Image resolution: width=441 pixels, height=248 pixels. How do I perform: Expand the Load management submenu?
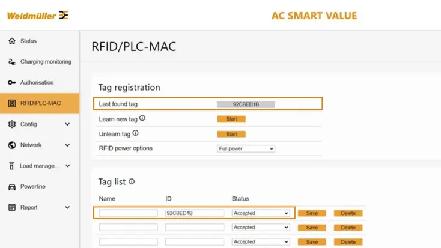(x=67, y=166)
